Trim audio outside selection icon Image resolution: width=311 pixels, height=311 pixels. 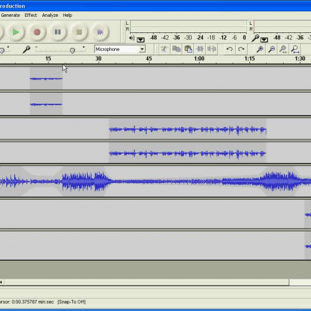pos(200,49)
